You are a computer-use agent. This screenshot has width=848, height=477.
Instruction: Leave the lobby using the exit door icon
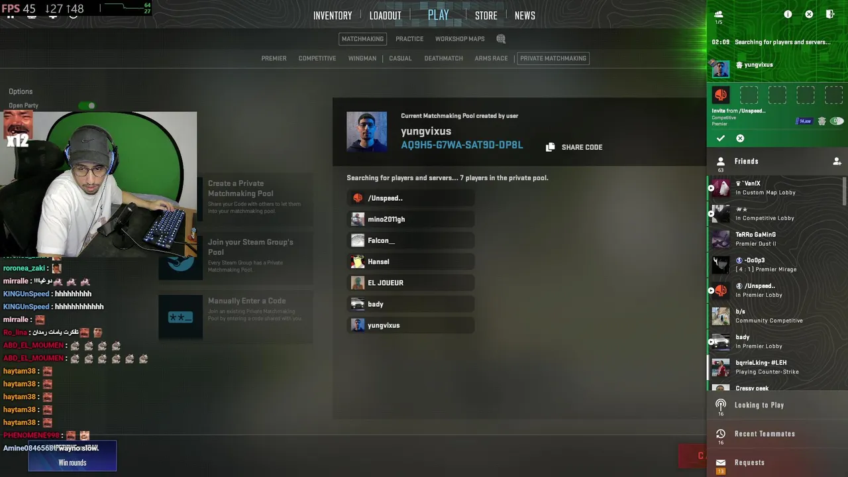830,14
